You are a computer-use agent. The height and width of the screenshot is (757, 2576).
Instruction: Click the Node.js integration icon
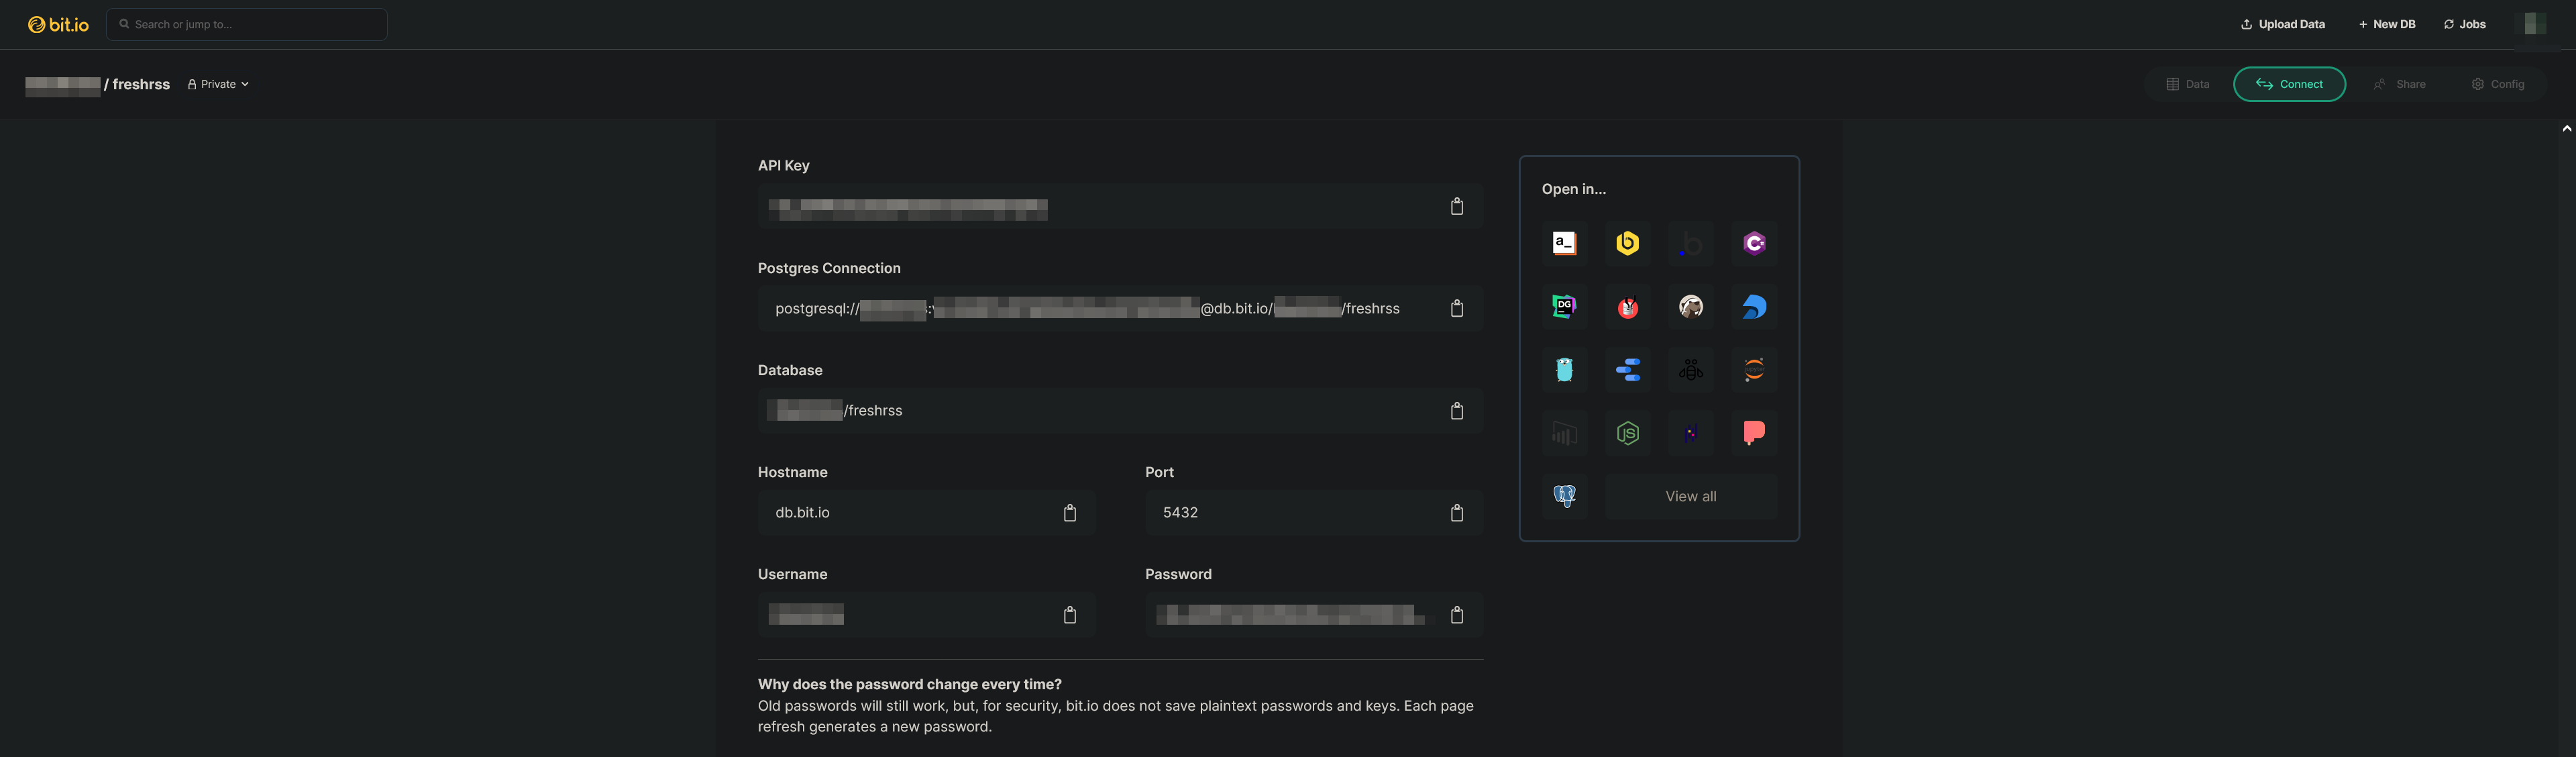point(1627,433)
